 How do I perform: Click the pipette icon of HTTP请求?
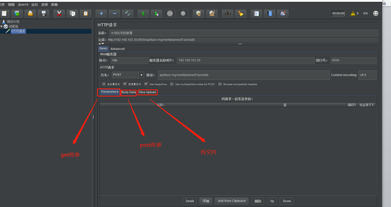pos(8,31)
